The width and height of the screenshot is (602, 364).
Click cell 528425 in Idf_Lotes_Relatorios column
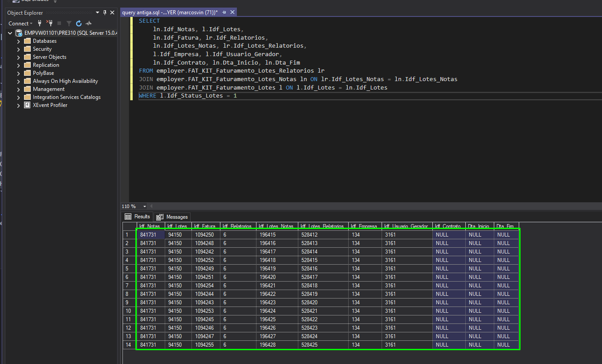pos(323,345)
